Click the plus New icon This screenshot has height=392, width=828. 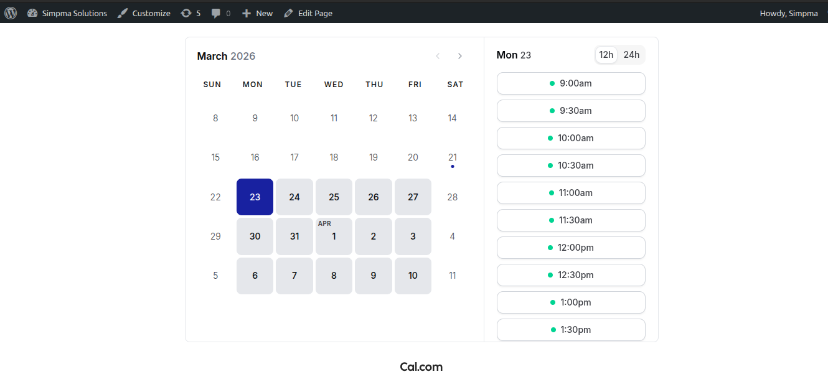(247, 13)
